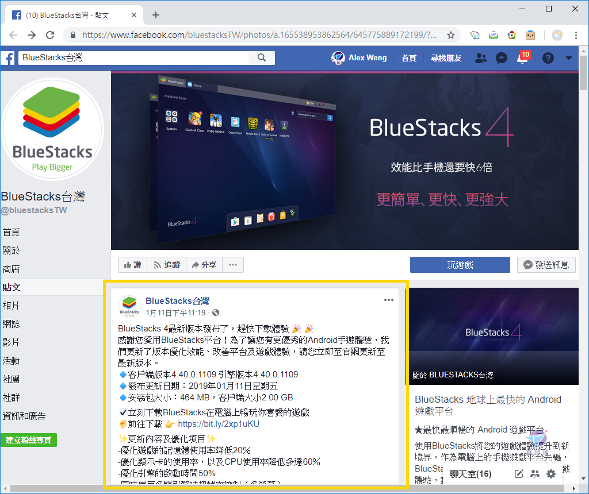
Task: Select 貼文 in the page sidebar
Action: click(x=12, y=287)
